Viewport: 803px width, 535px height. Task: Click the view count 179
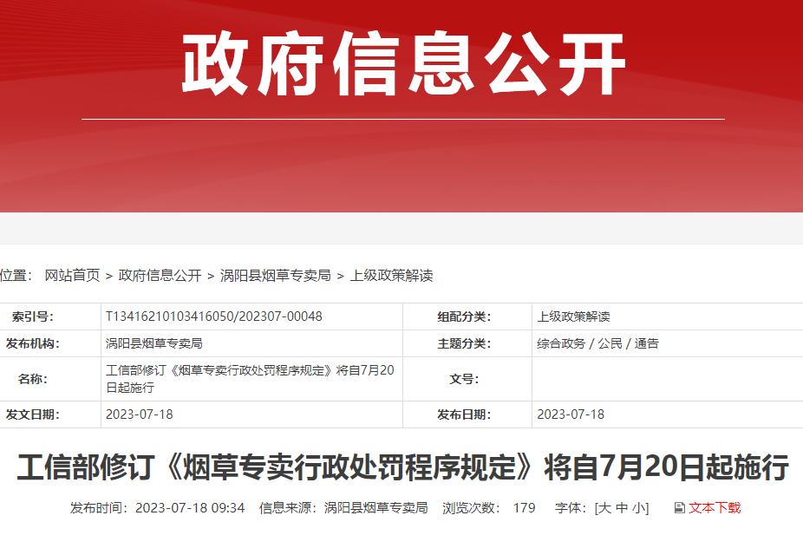524,508
